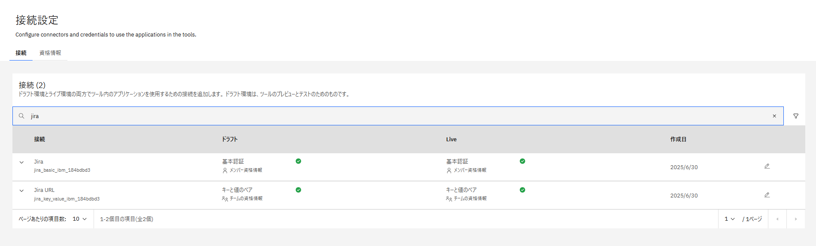816x246 pixels.
Task: Clear the jira search text
Action: 774,116
